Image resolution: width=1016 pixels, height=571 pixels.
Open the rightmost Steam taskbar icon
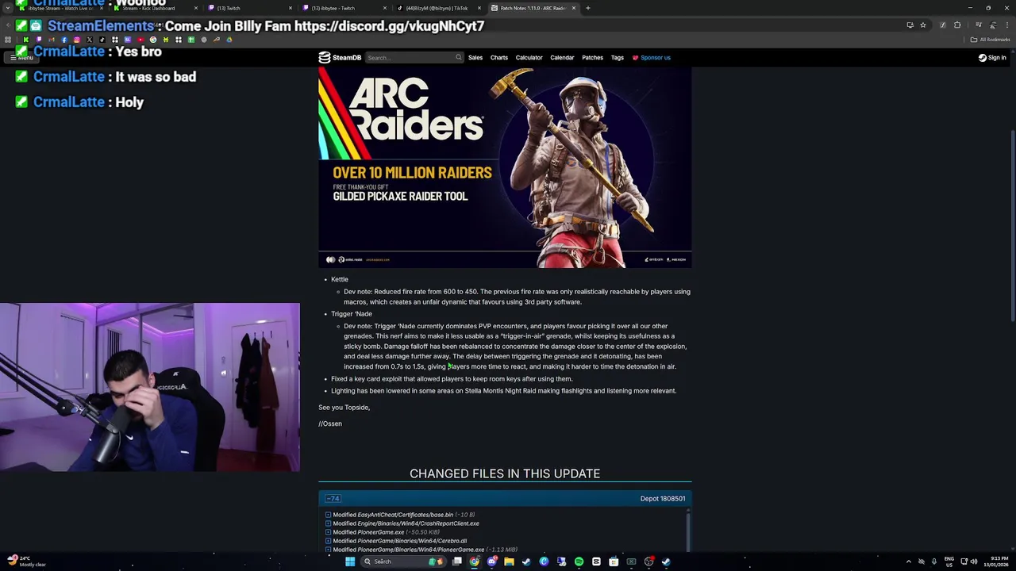[x=666, y=561]
